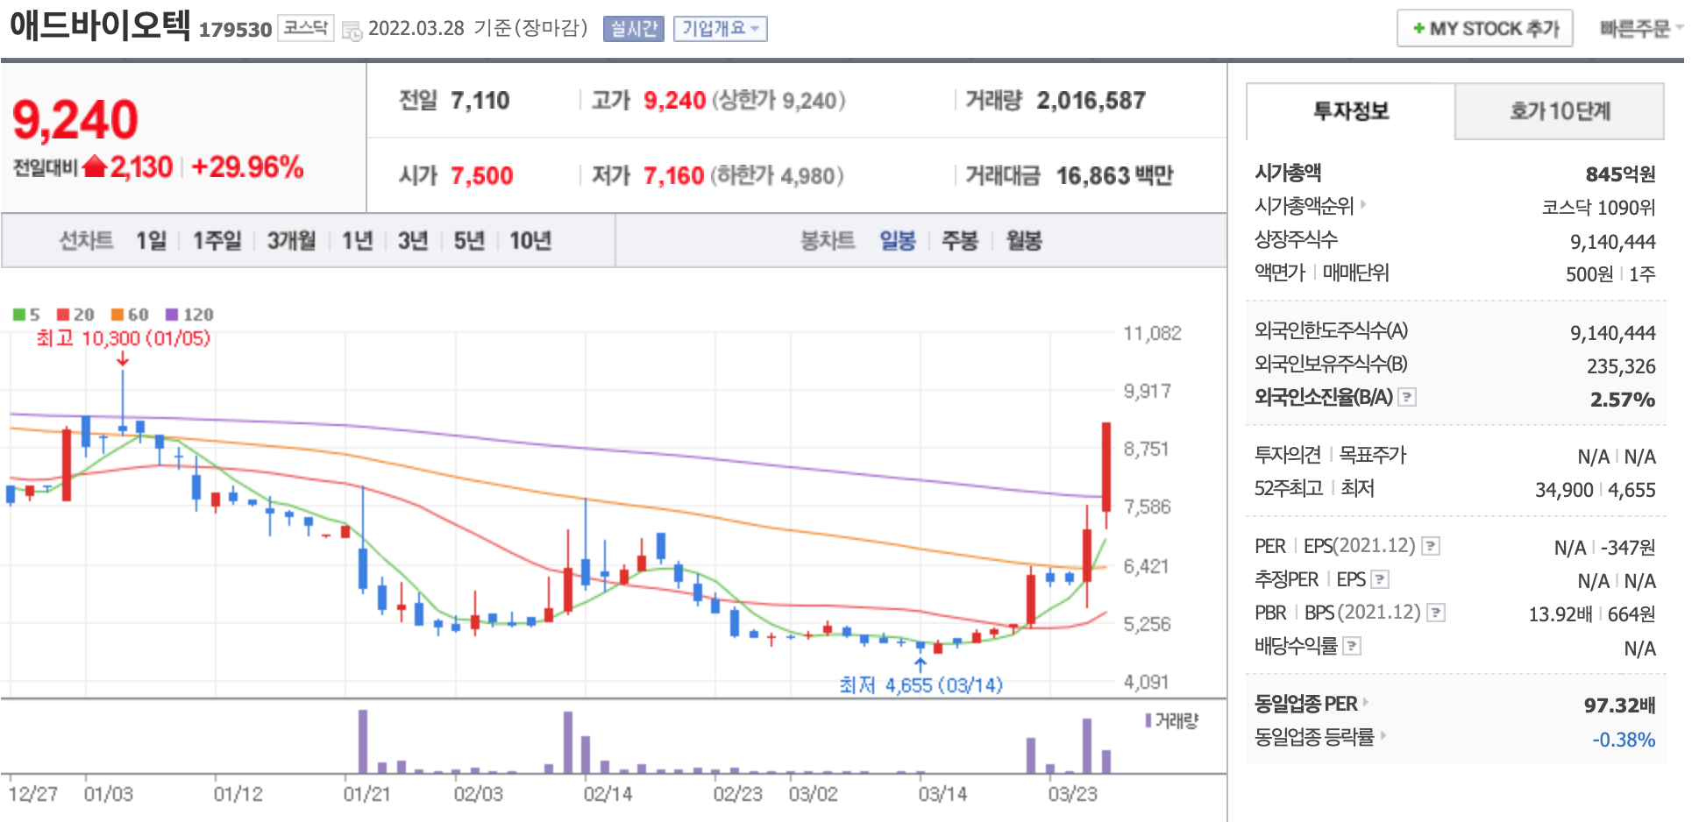Click the red up-arrow price change icon
Screen dimensions: 1699x822
(x=95, y=166)
